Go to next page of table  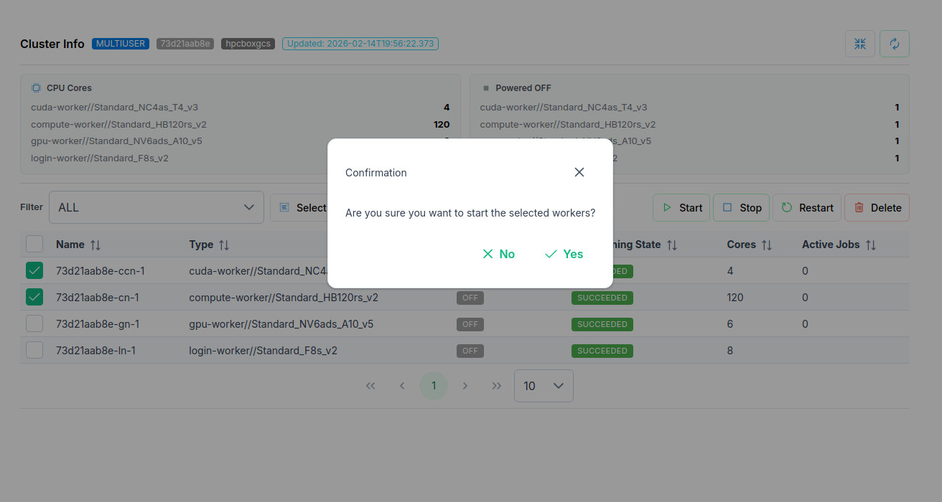[465, 386]
